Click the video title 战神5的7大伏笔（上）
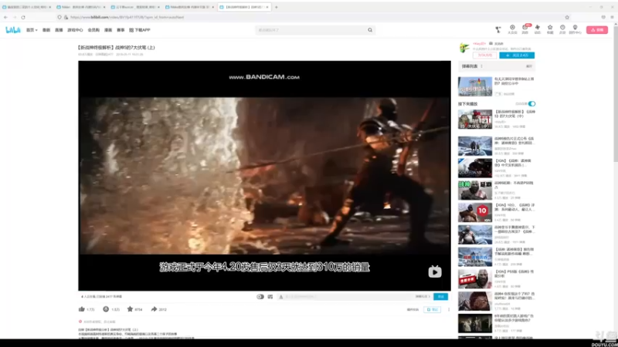Image resolution: width=618 pixels, height=347 pixels. click(x=117, y=47)
